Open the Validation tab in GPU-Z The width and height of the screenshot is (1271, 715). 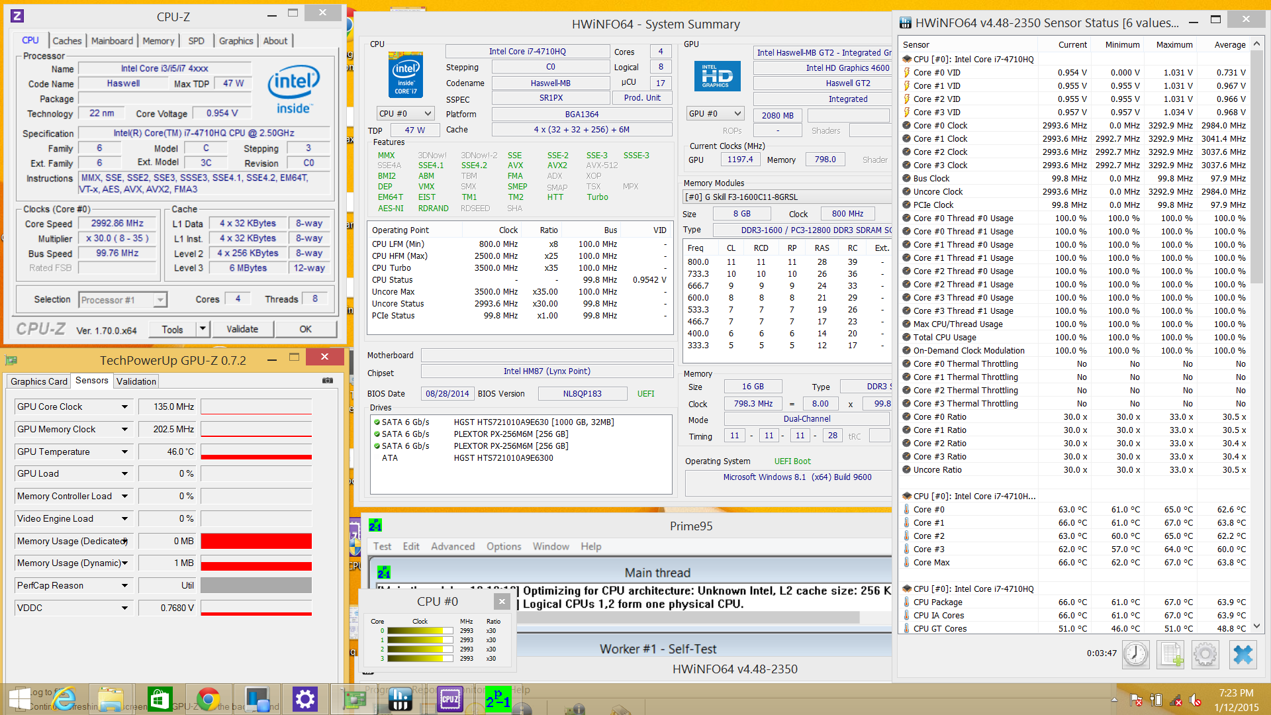point(136,381)
